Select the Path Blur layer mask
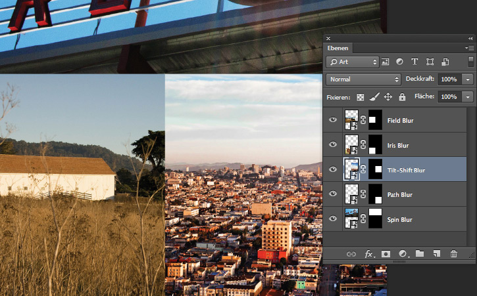 coord(376,194)
